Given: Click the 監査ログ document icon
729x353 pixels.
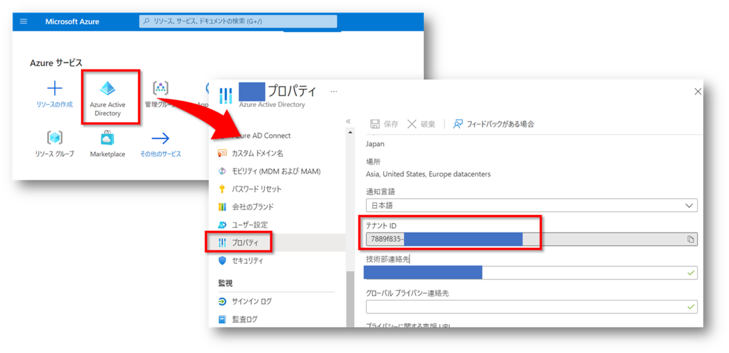Looking at the screenshot, I should coord(222,319).
